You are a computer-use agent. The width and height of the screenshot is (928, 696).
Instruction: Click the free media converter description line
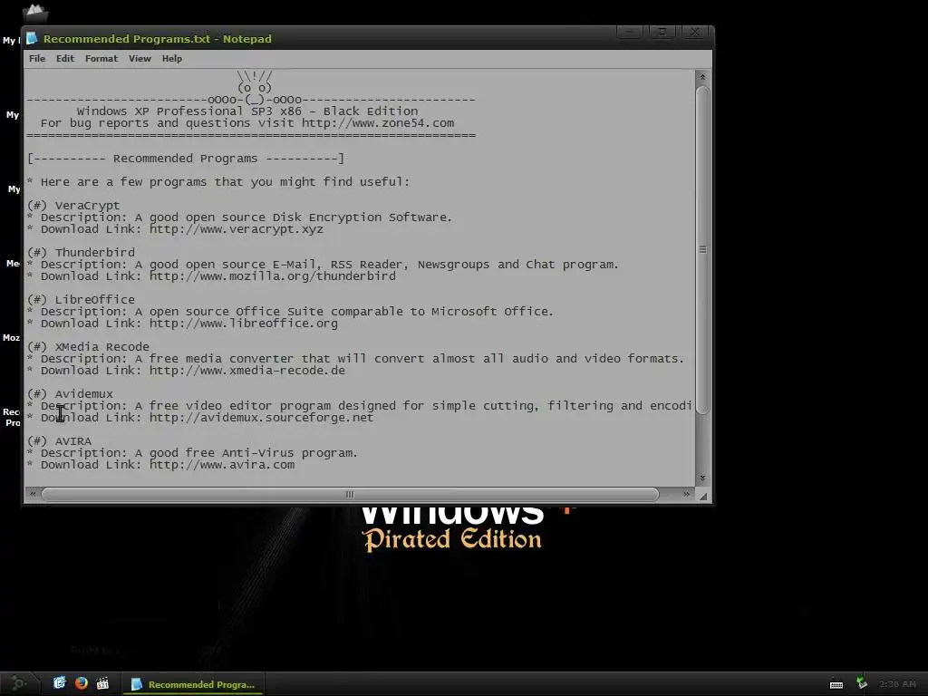[x=355, y=359]
